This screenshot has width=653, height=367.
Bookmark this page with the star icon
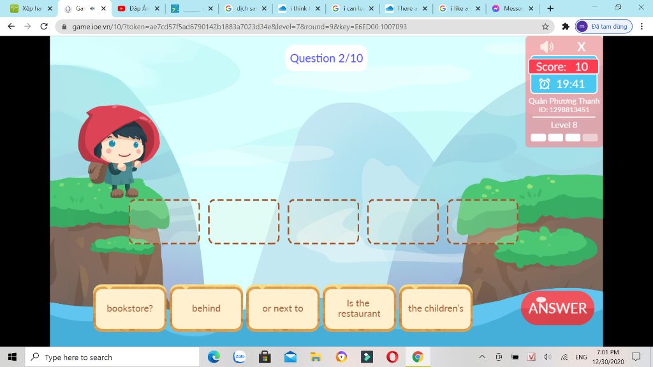point(545,27)
